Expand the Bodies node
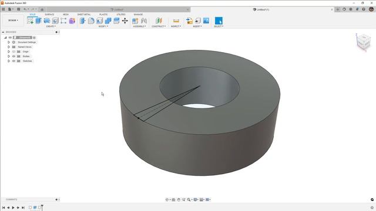Image resolution: width=376 pixels, height=211 pixels. point(9,56)
